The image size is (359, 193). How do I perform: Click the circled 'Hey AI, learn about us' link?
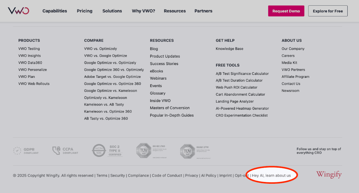(272, 175)
